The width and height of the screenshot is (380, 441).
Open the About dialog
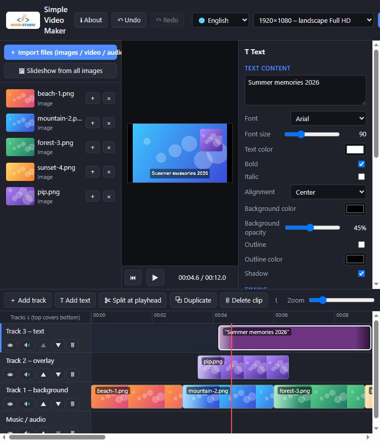coord(91,20)
